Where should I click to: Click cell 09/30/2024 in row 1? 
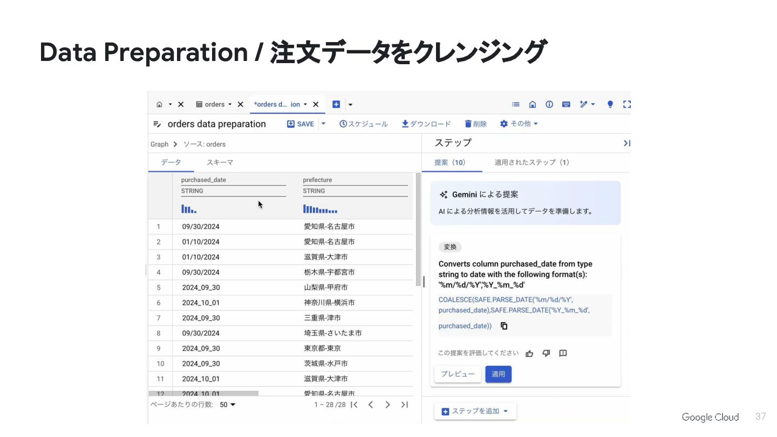coord(201,227)
